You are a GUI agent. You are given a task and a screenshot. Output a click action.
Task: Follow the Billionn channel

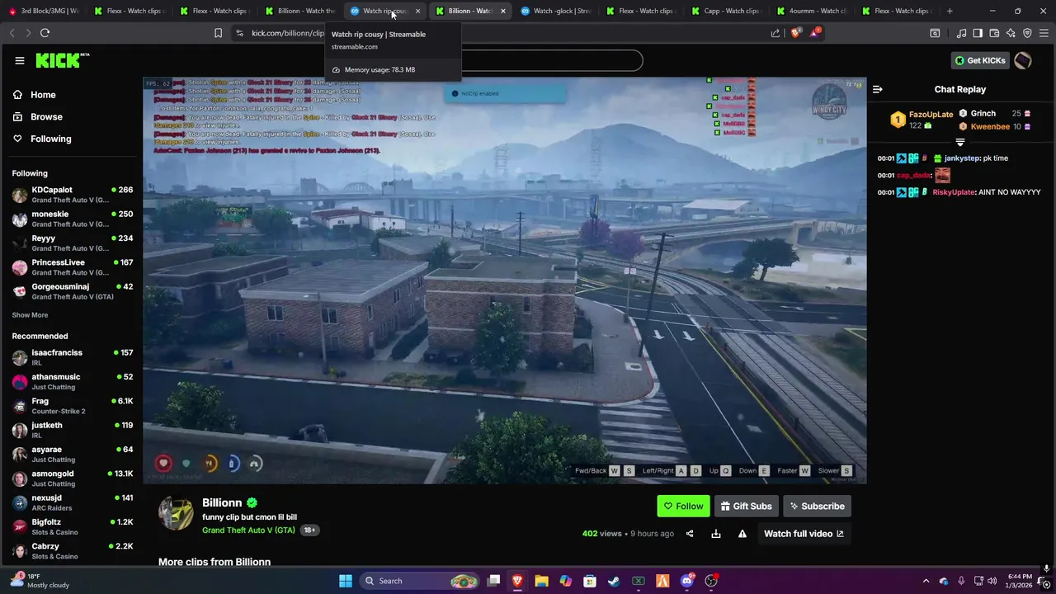tap(683, 506)
